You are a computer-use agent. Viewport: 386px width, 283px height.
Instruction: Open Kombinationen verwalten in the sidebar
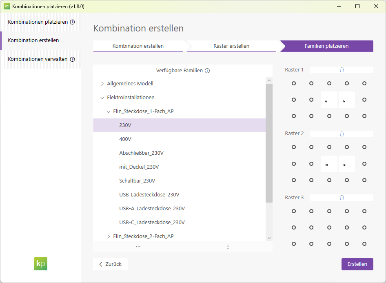[38, 59]
